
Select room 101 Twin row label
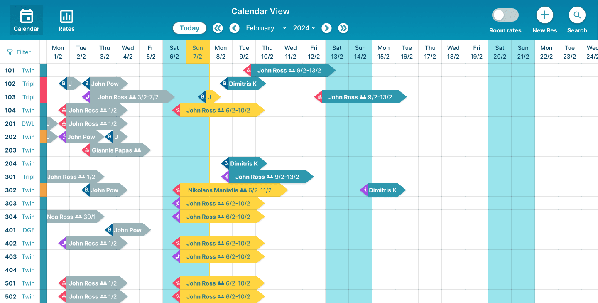coord(20,70)
